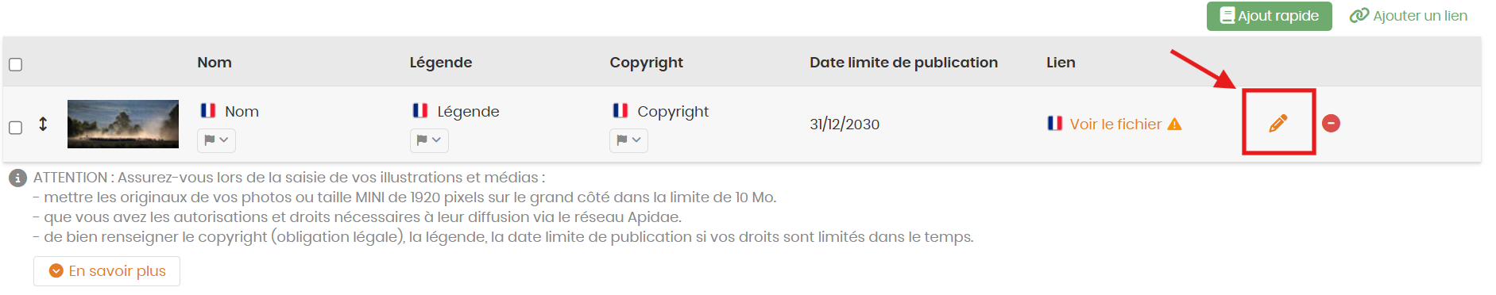1496x295 pixels.
Task: Click the French flag beside Nom
Action: click(x=208, y=110)
